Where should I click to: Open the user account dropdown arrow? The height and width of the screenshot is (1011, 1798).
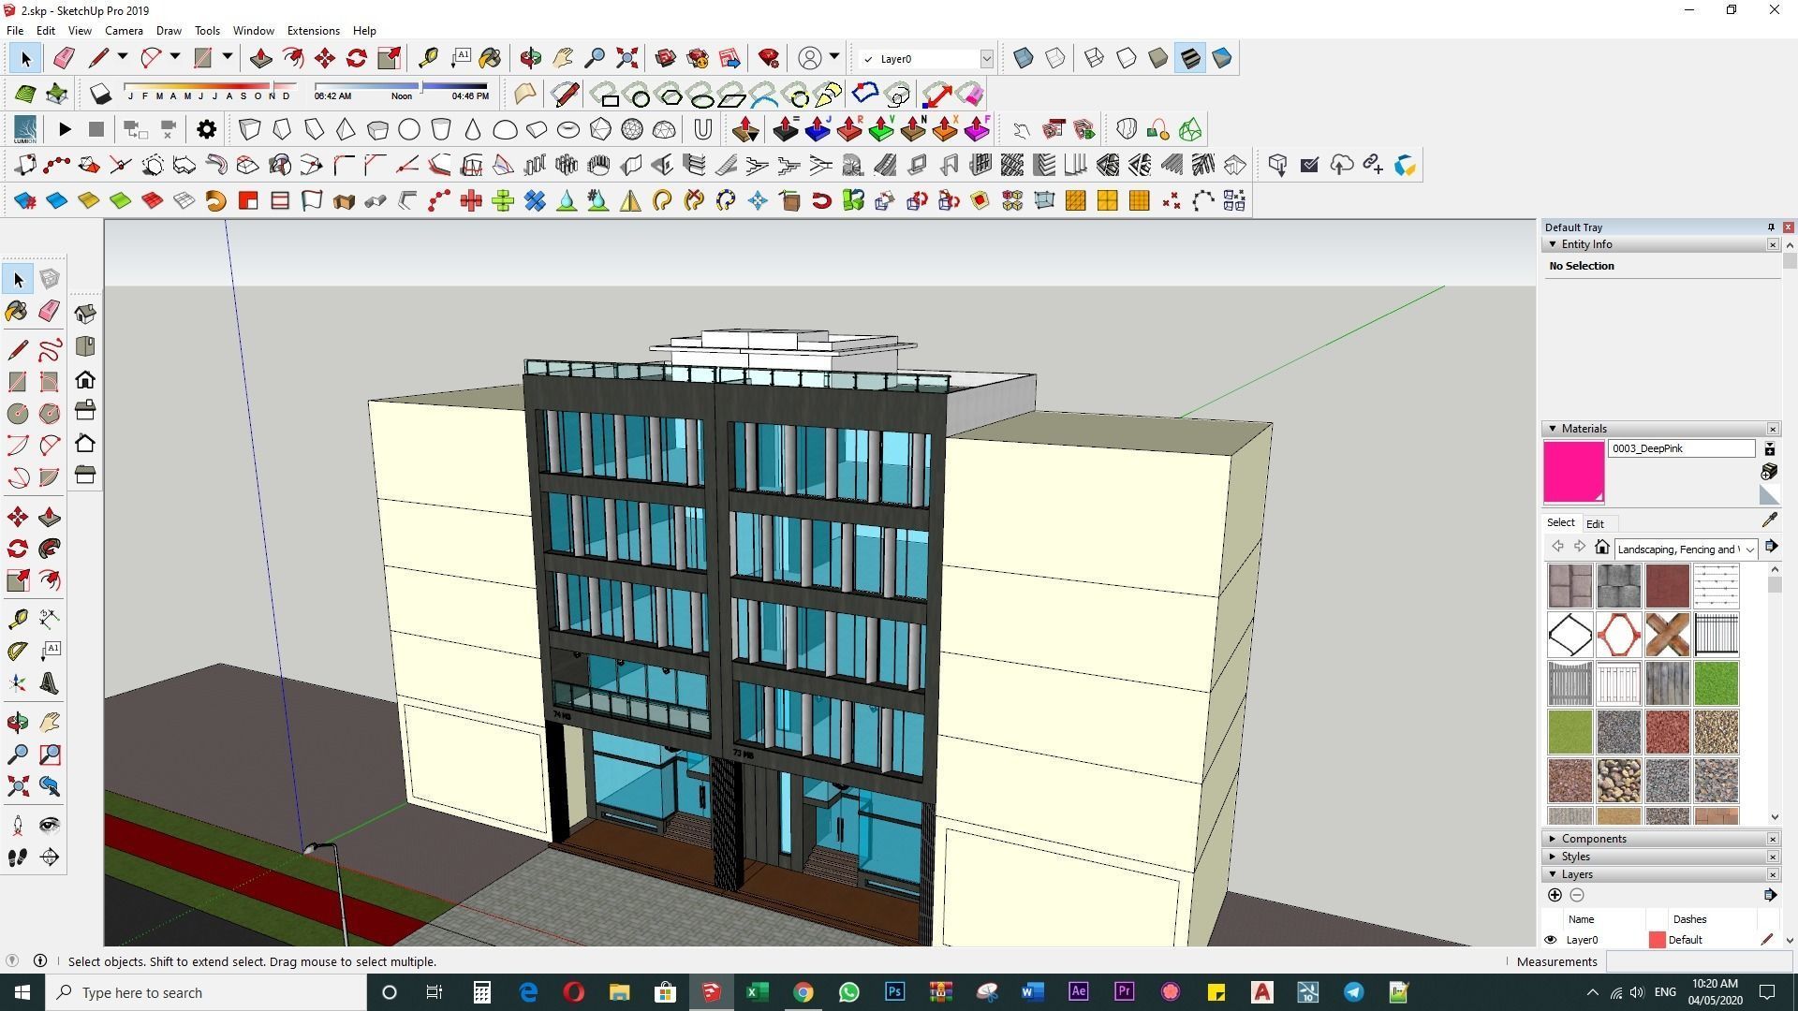(x=834, y=57)
